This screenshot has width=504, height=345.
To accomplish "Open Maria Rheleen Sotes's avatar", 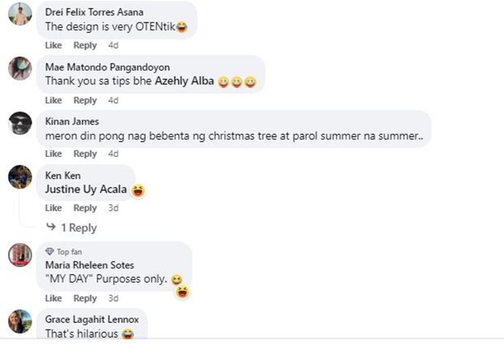I will pyautogui.click(x=20, y=255).
